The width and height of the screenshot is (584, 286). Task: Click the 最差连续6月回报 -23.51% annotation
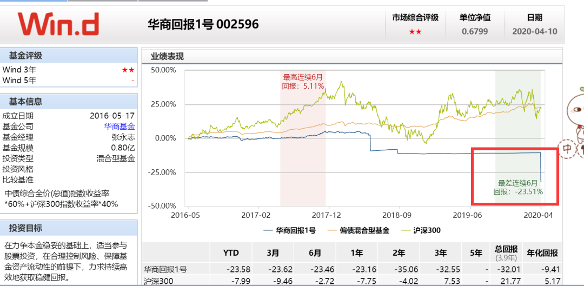[518, 187]
